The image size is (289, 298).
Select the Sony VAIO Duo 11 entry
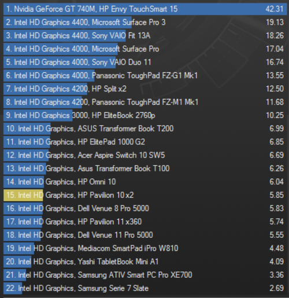(145, 62)
